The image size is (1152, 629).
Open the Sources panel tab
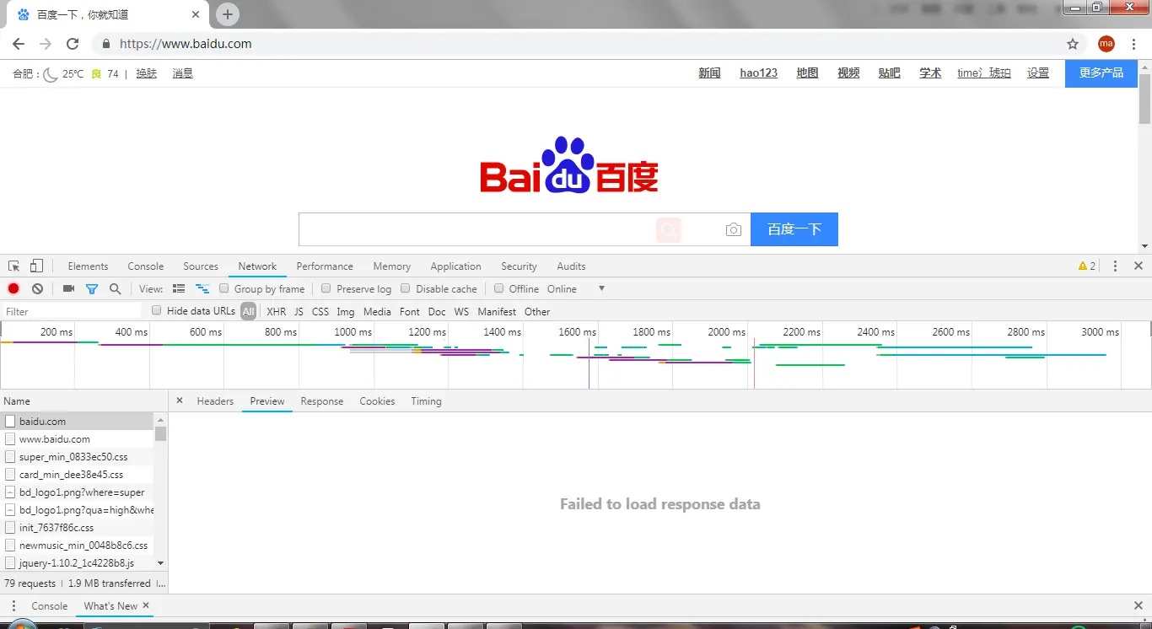click(201, 266)
